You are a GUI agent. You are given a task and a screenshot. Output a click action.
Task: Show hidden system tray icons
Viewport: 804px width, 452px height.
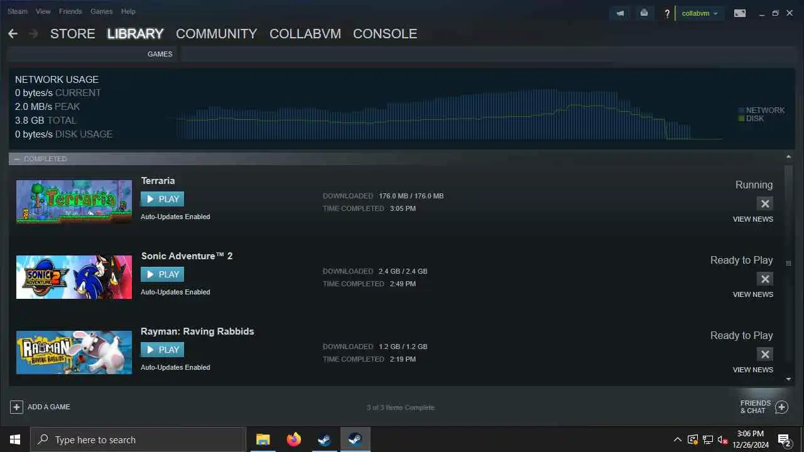(677, 439)
